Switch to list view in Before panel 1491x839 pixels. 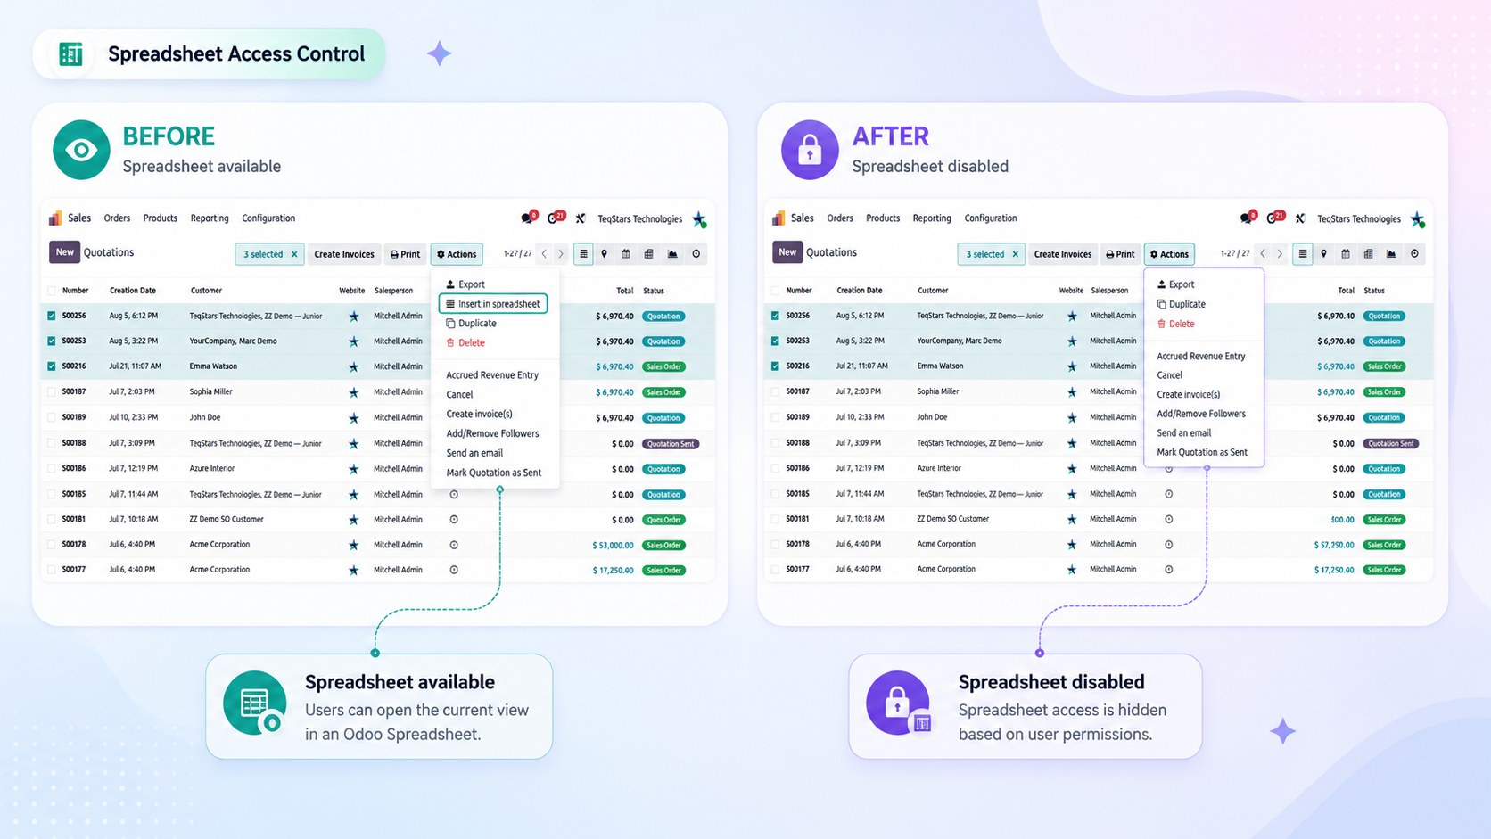coord(583,254)
